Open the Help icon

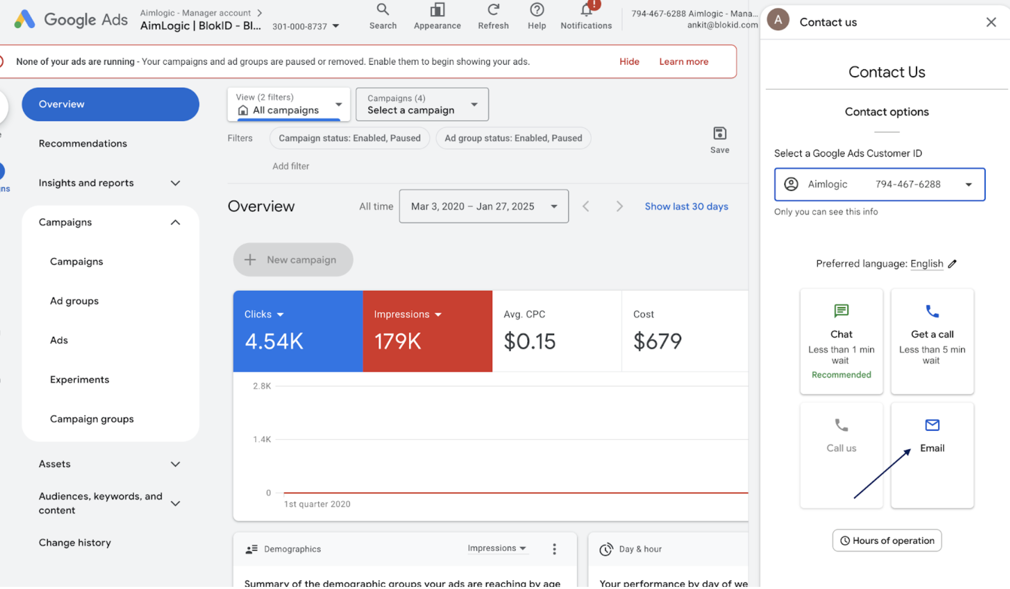tap(537, 9)
